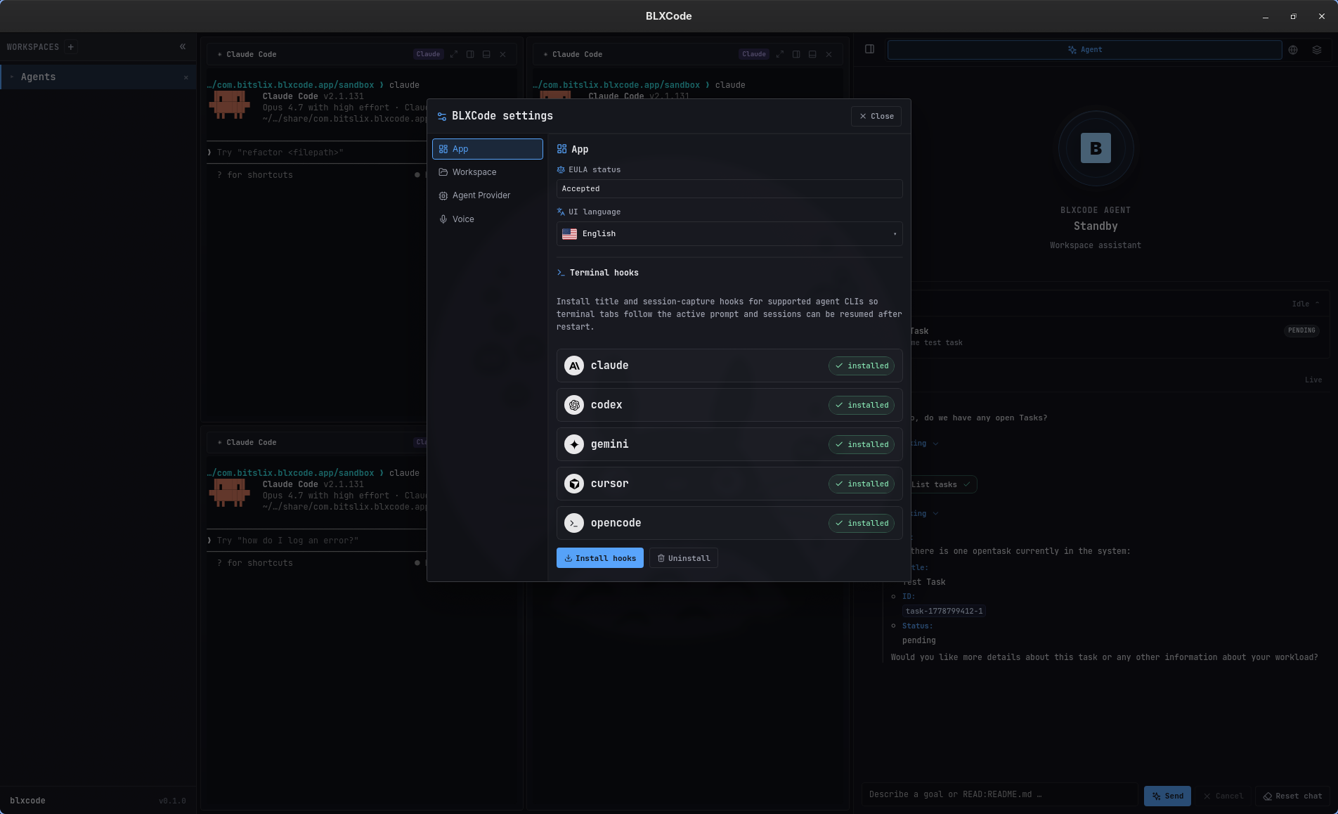The image size is (1338, 814).
Task: Reset the agent chat
Action: click(1293, 796)
